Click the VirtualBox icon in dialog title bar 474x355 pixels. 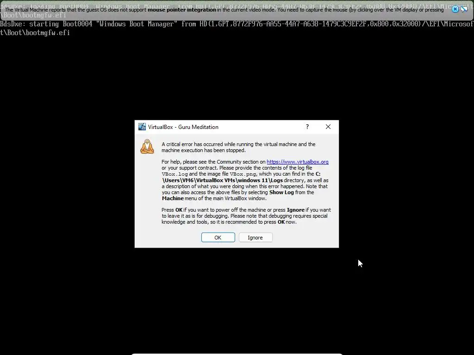[142, 127]
